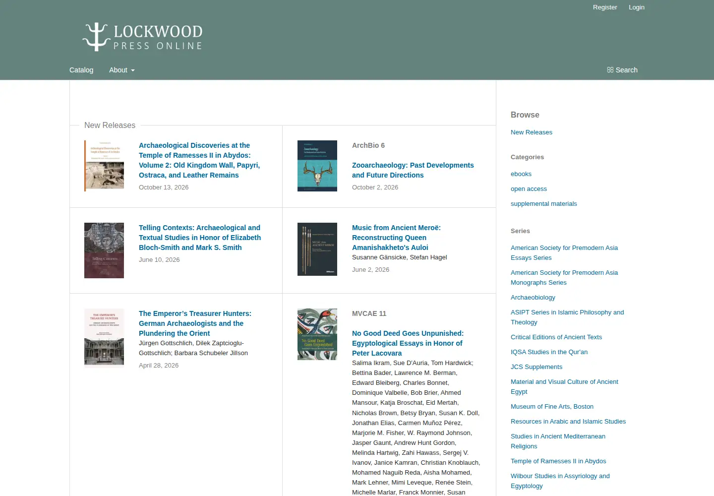The height and width of the screenshot is (496, 714).
Task: Open the No Good Deed Goes Unpunished cover
Action: (317, 334)
